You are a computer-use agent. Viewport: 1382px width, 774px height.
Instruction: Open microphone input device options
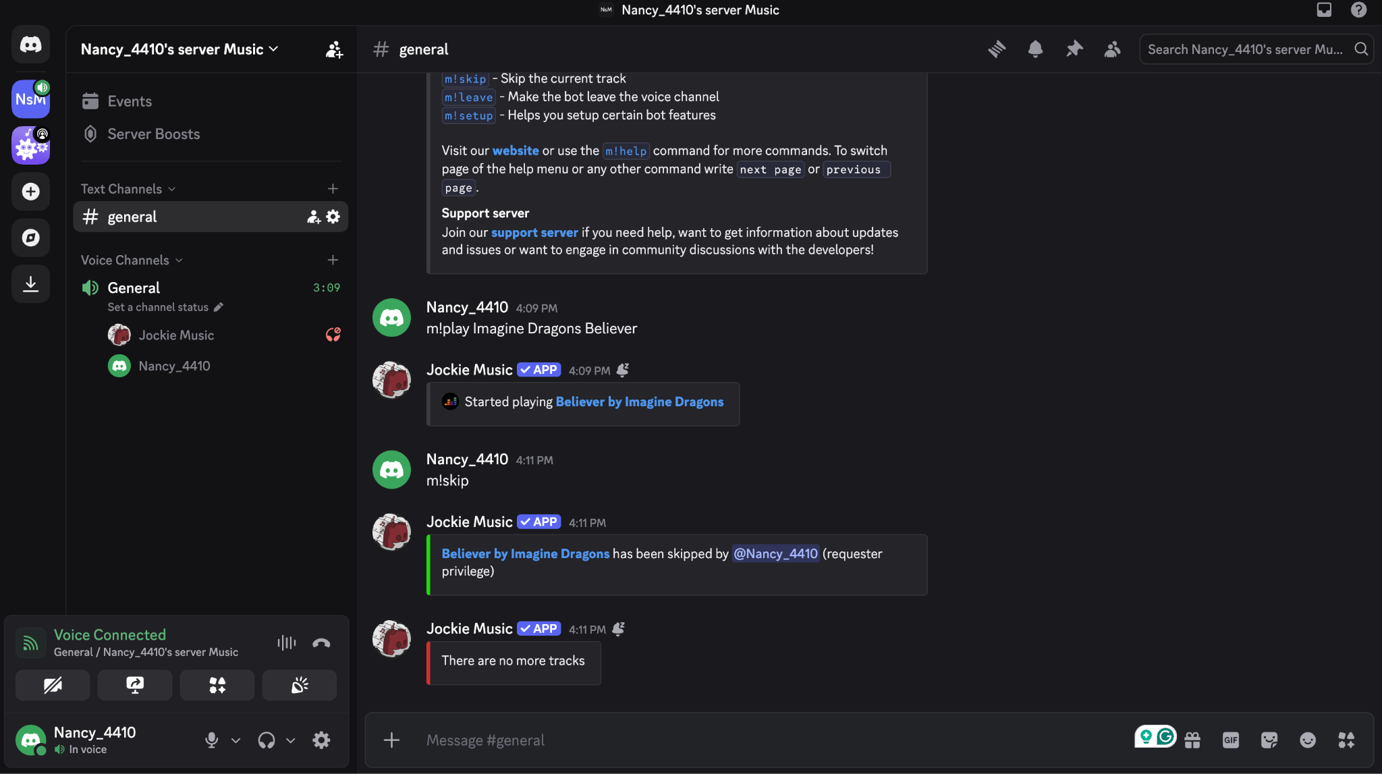coord(236,740)
